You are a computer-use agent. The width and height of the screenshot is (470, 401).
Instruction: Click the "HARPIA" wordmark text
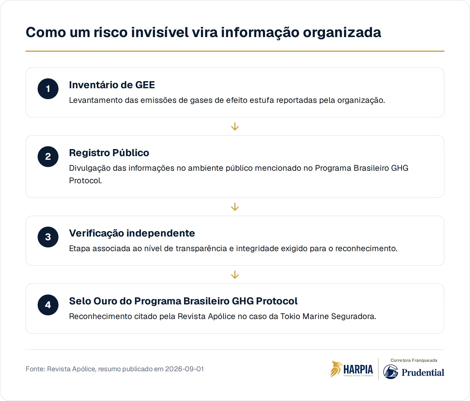(358, 369)
